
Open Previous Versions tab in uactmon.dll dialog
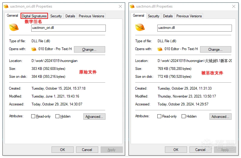(x=189, y=16)
